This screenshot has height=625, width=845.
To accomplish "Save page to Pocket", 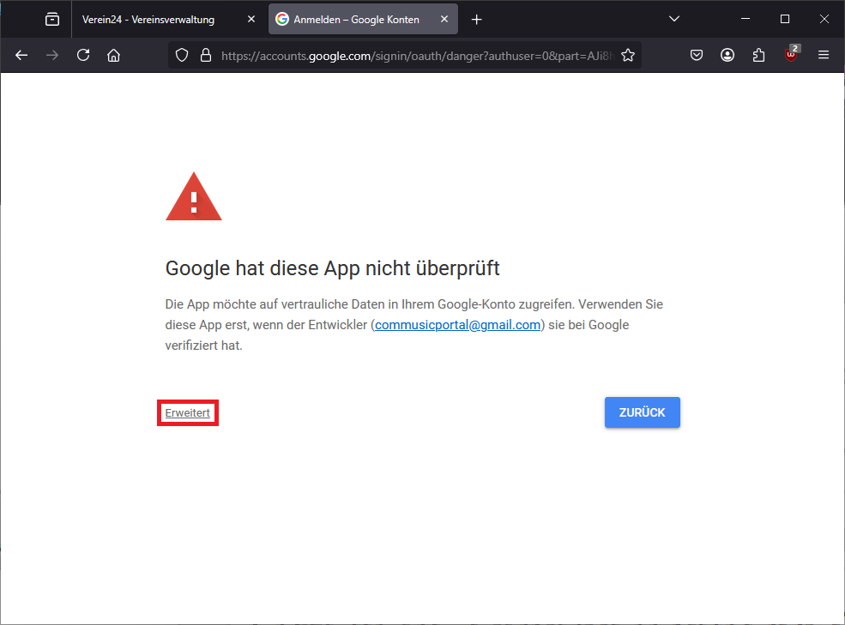I will click(697, 55).
